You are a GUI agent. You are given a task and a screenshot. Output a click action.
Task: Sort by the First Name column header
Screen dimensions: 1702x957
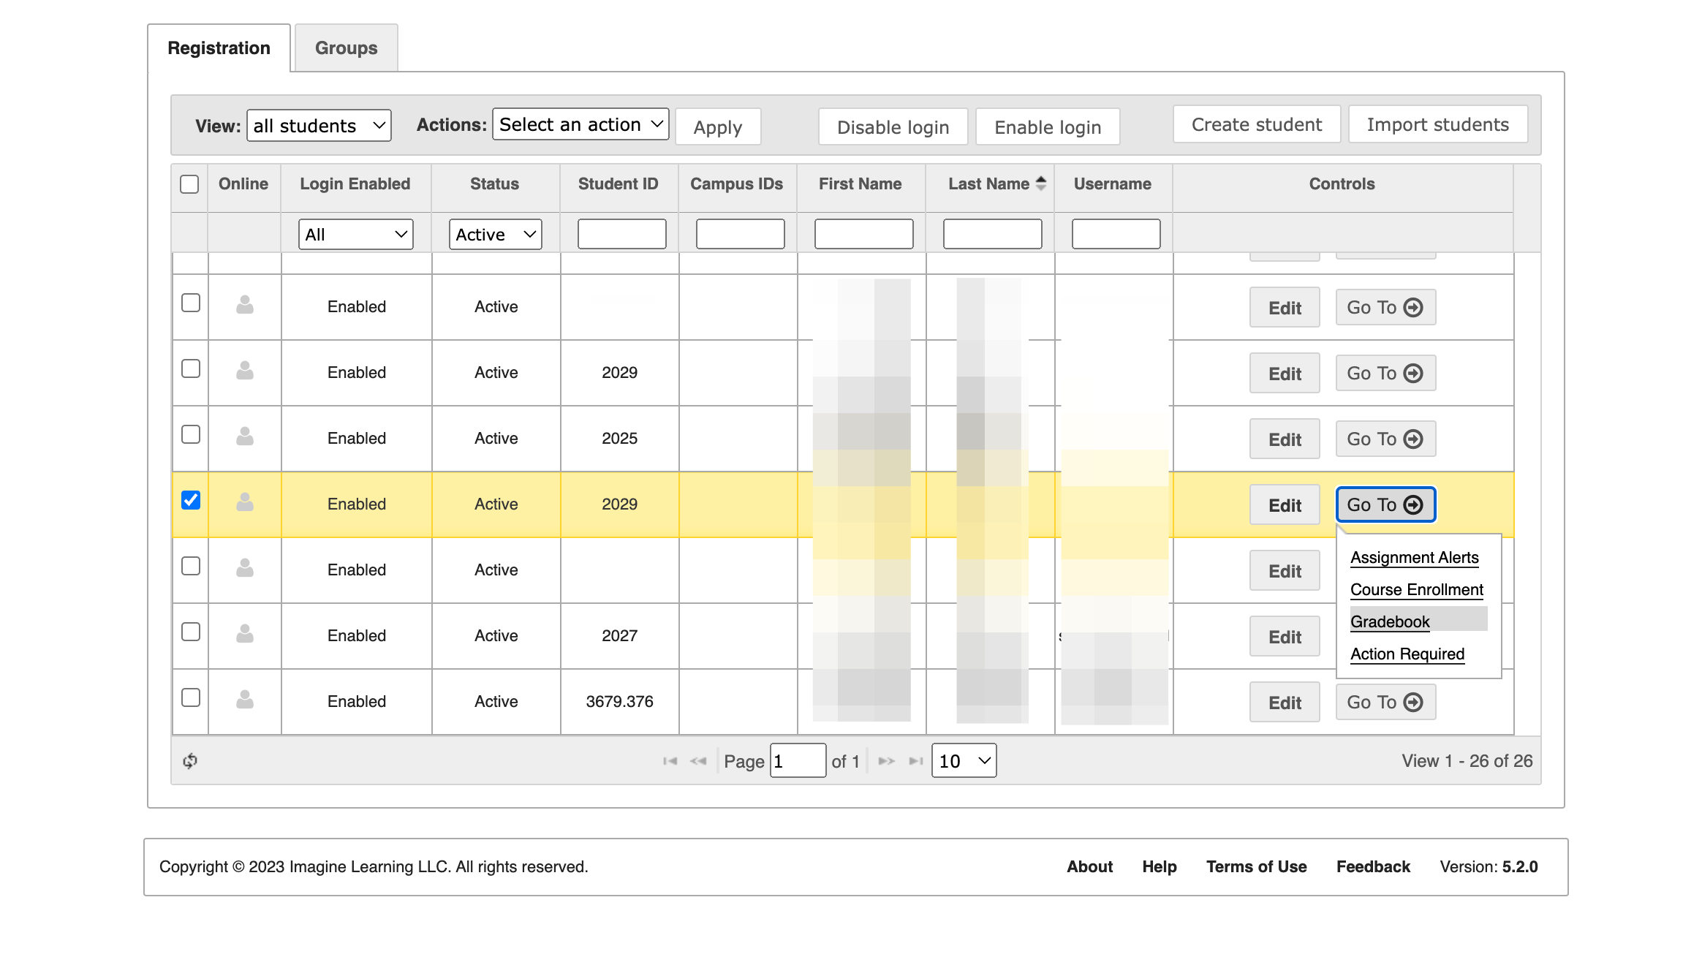coord(860,184)
